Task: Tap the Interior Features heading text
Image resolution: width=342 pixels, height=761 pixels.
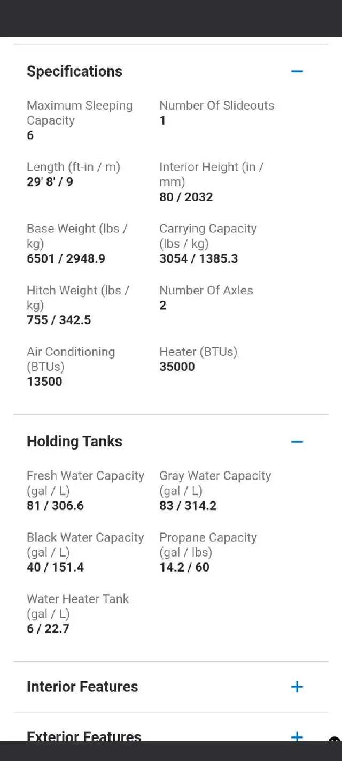Action: [x=82, y=687]
